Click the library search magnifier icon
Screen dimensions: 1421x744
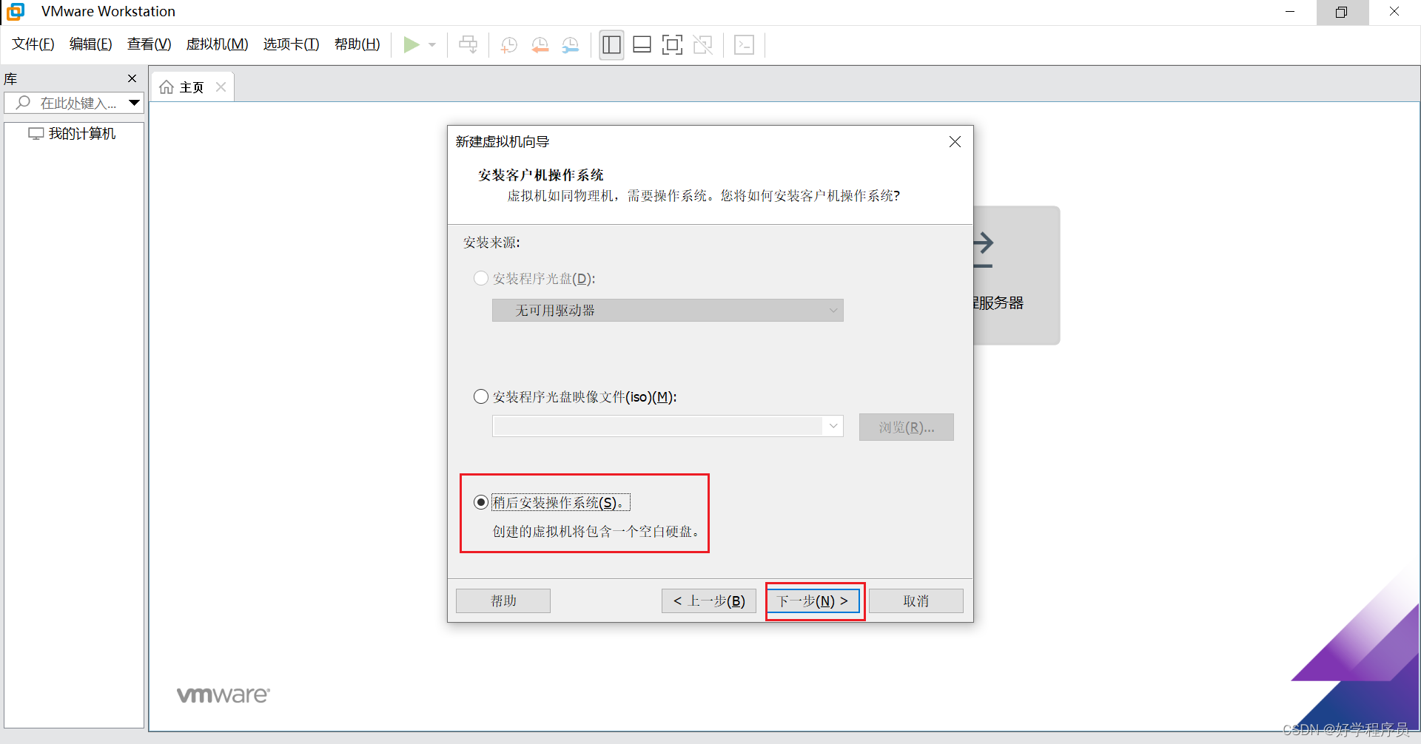point(23,103)
